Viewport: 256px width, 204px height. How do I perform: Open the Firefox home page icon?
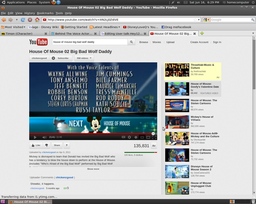point(37,20)
